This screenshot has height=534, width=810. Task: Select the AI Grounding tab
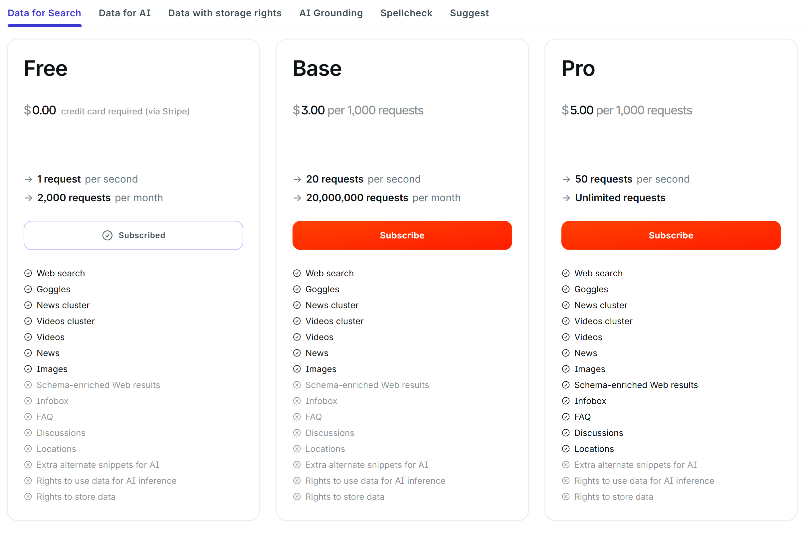pyautogui.click(x=330, y=13)
